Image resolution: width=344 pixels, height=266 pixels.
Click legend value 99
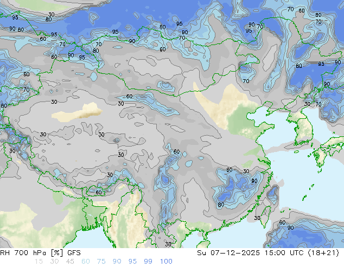148,262
